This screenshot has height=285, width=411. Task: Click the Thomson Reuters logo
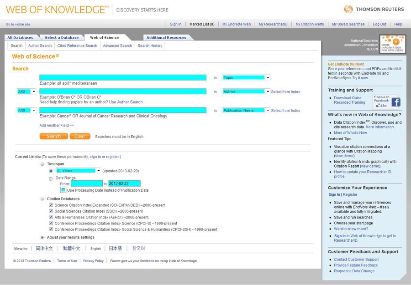(x=374, y=9)
